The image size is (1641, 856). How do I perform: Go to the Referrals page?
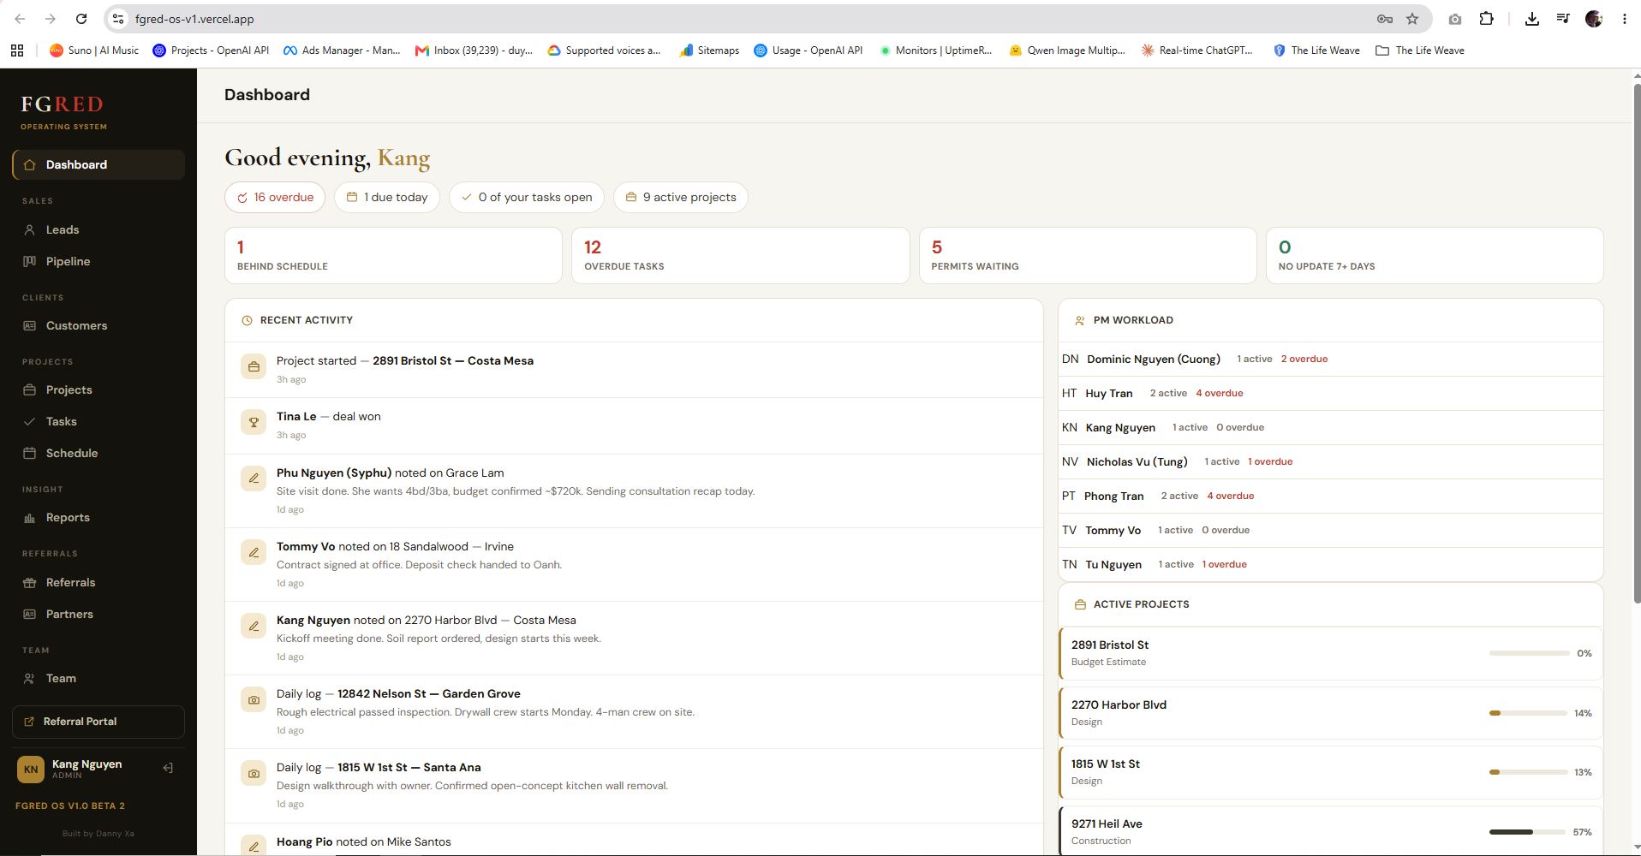98,582
